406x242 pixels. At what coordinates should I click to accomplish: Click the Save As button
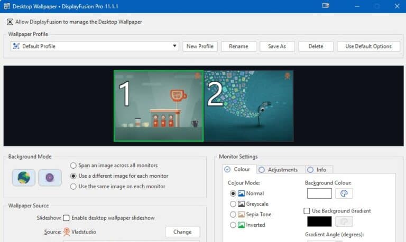[x=277, y=46]
